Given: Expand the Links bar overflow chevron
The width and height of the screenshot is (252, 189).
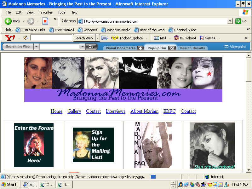Looking at the screenshot, I should click(x=248, y=29).
